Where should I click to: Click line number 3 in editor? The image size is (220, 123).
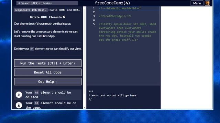pos(94,16)
